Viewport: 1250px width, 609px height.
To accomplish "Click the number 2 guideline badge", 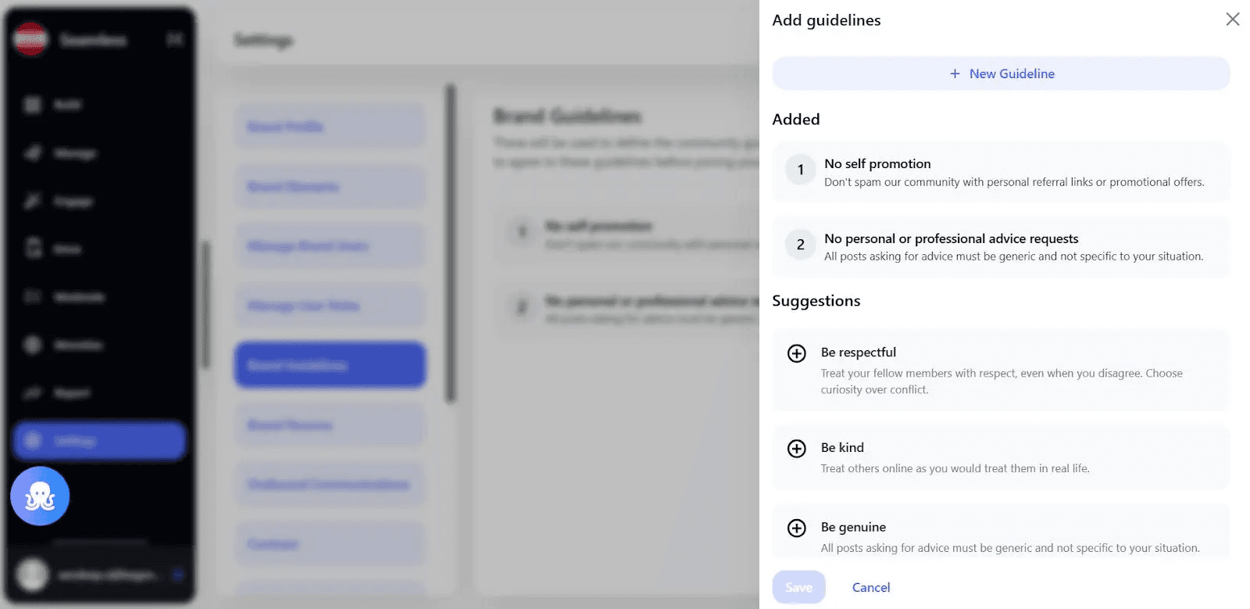I will point(800,245).
